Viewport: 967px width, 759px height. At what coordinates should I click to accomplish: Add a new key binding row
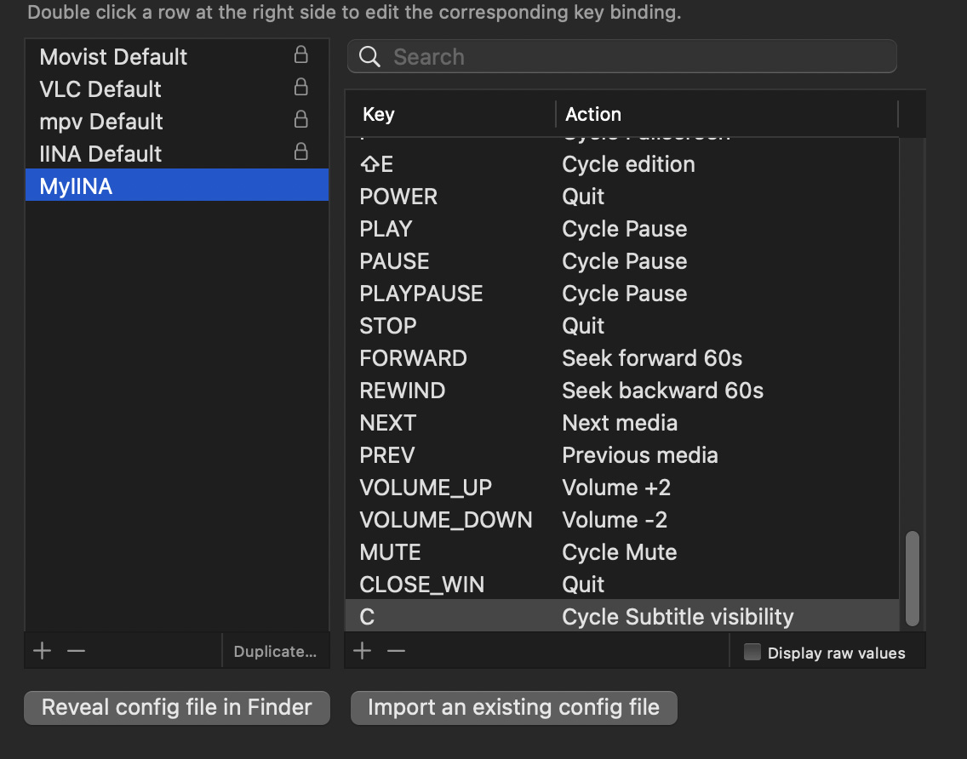tap(362, 652)
